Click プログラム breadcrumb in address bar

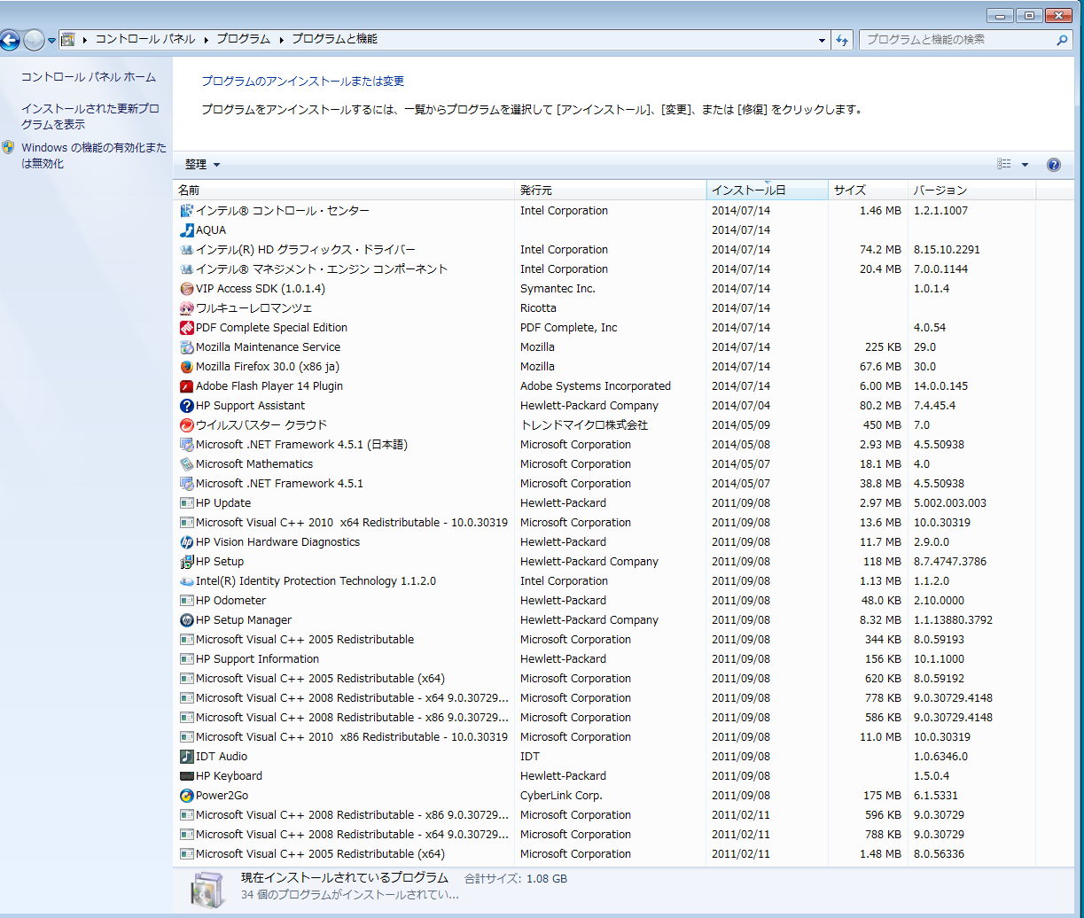243,40
